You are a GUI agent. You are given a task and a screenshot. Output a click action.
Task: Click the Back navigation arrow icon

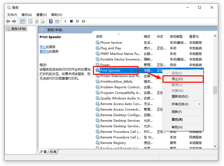coord(8,21)
